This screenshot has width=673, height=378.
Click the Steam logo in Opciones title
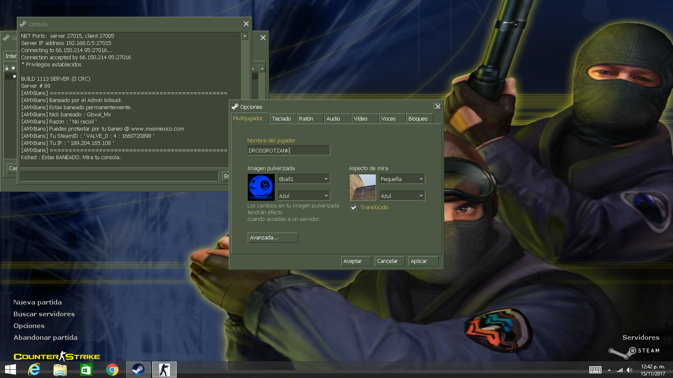pyautogui.click(x=235, y=107)
